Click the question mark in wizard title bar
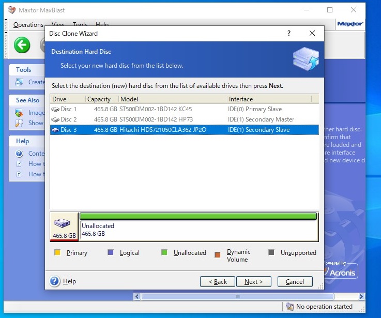 289,33
